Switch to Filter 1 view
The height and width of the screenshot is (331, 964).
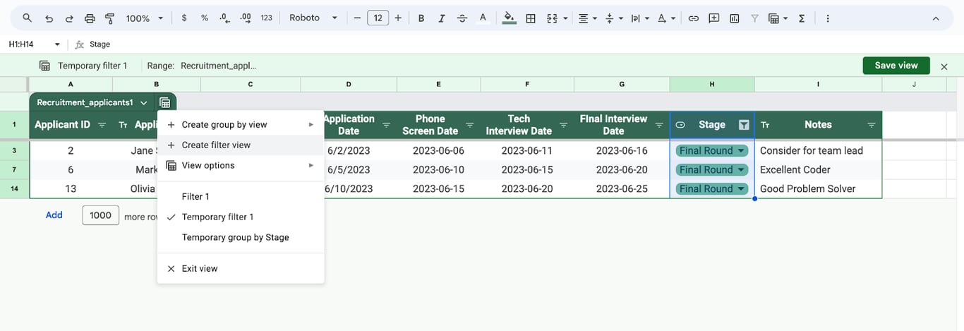pyautogui.click(x=241, y=197)
